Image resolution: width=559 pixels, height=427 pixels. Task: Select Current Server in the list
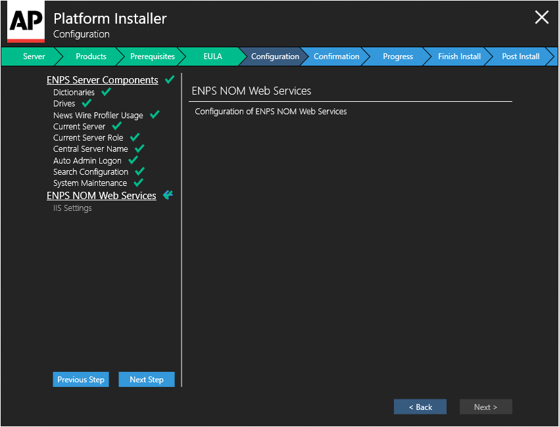coord(79,126)
